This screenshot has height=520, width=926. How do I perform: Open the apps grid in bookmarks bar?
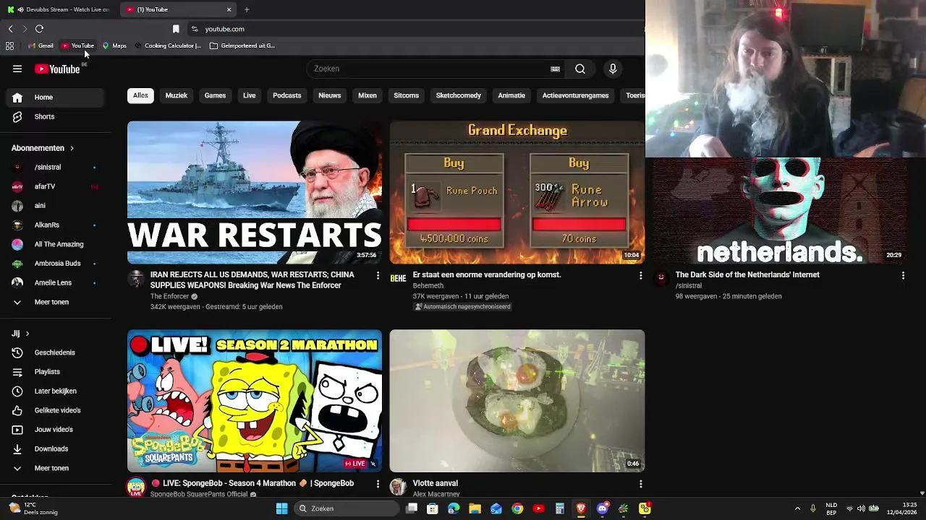click(x=9, y=45)
